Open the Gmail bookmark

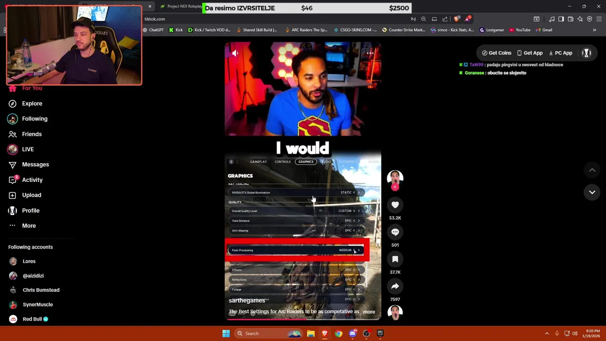[544, 30]
